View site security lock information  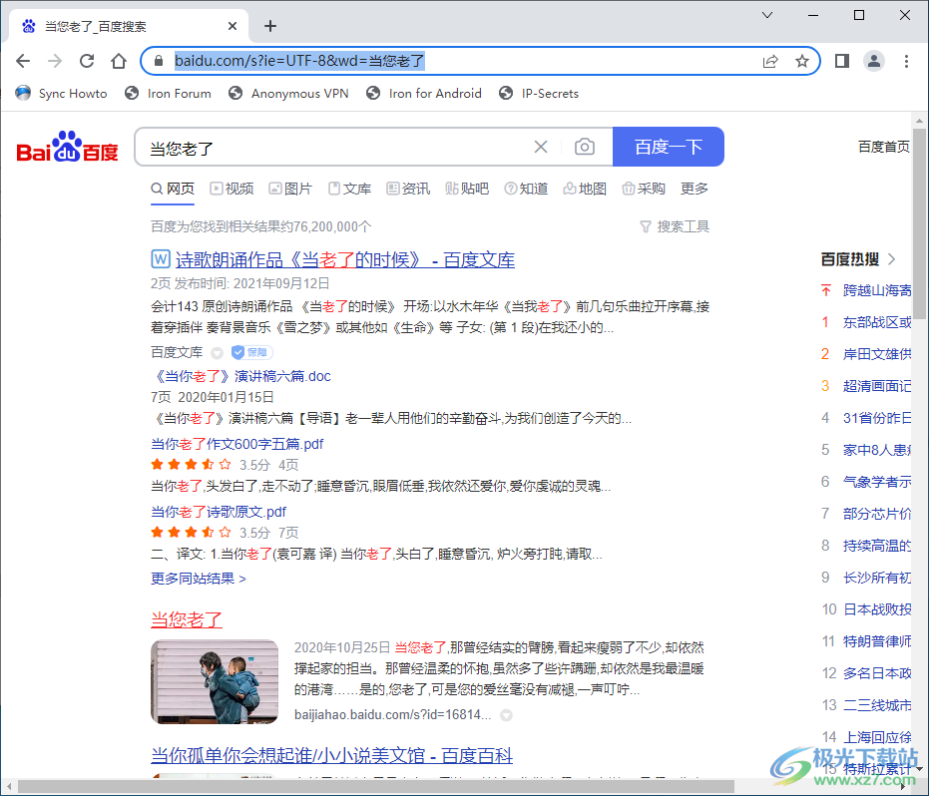click(159, 61)
